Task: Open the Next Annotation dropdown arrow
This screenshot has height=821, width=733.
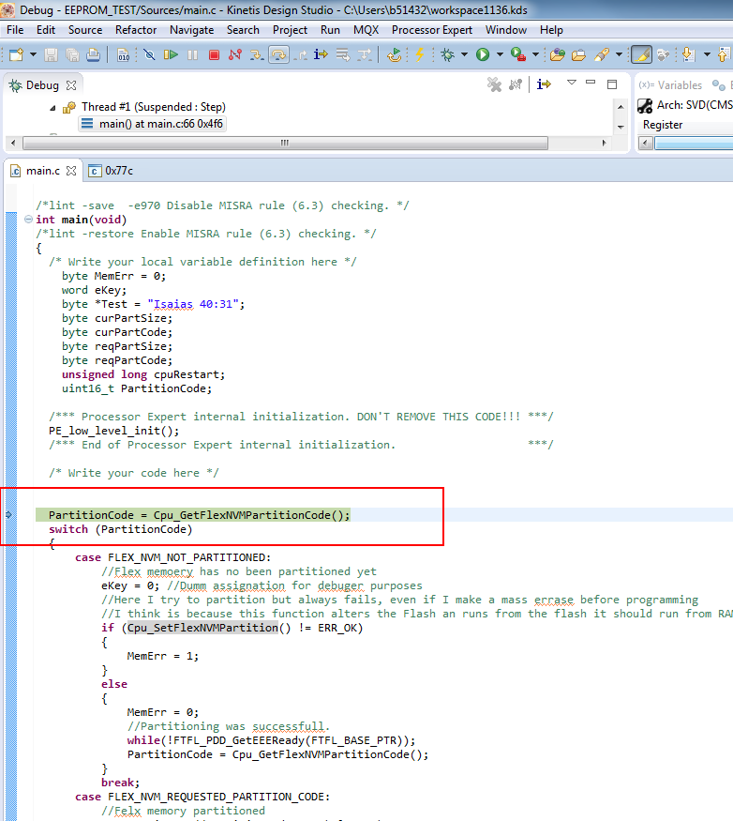Action: [707, 54]
